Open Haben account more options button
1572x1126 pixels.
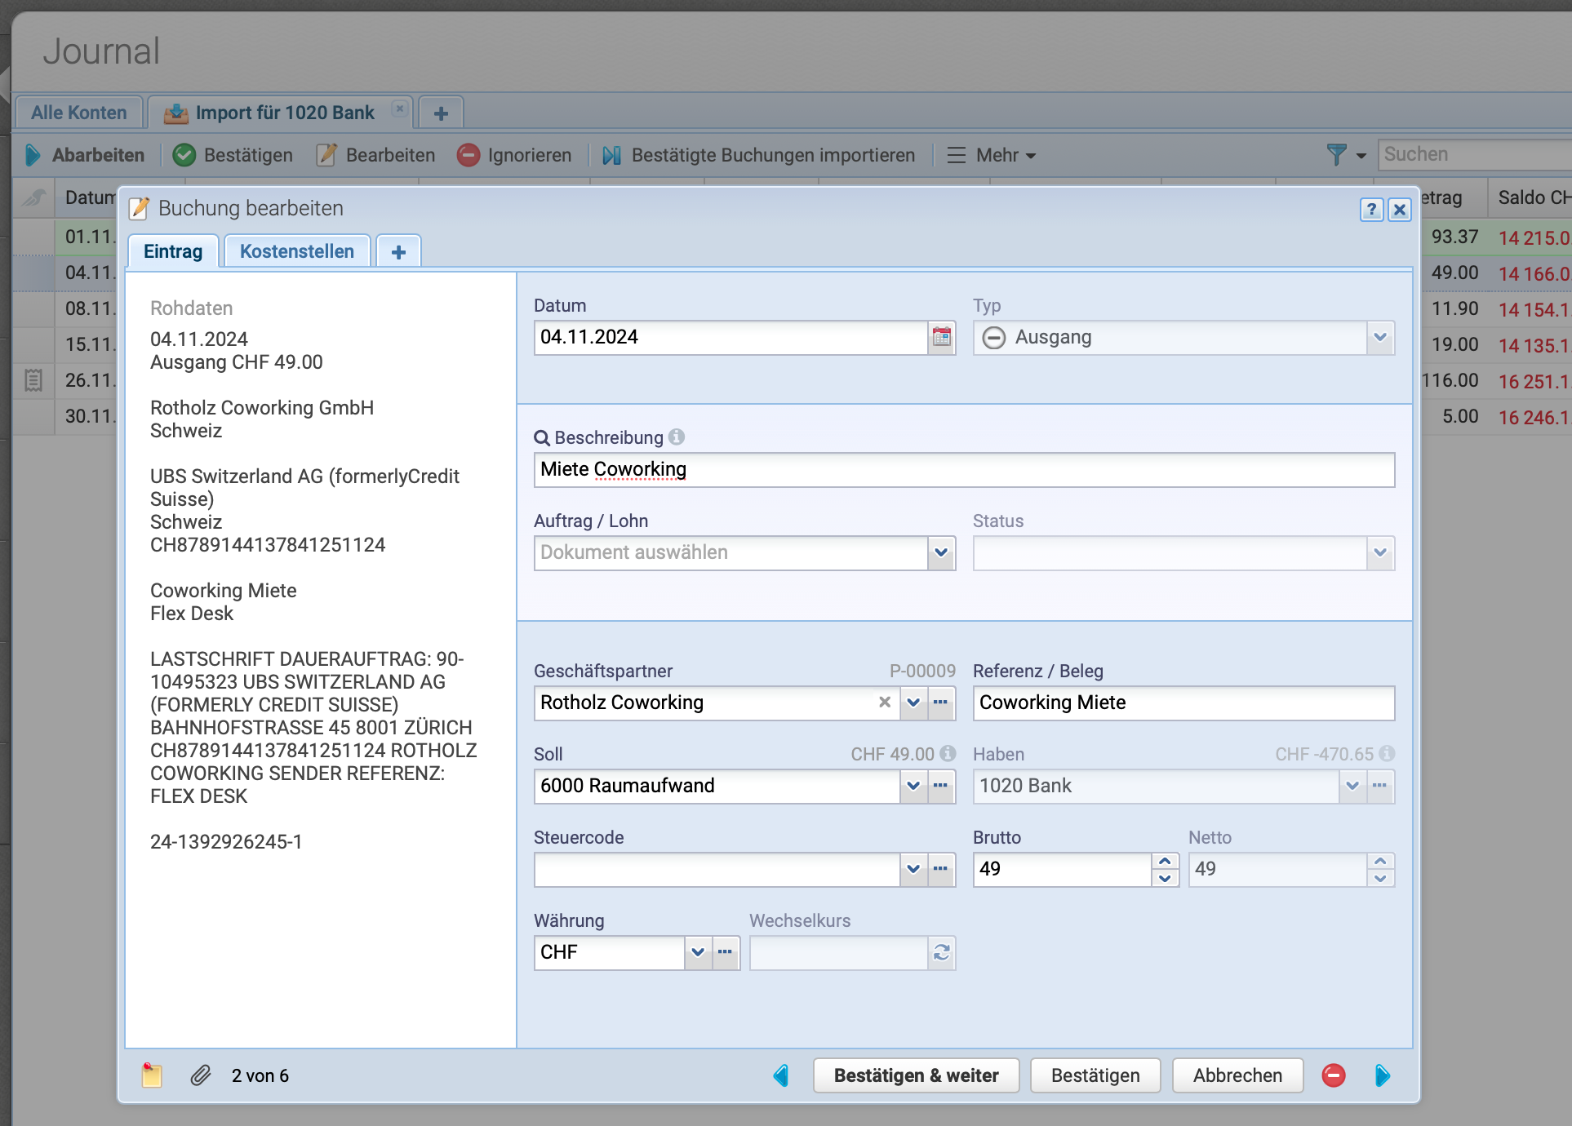click(1380, 786)
